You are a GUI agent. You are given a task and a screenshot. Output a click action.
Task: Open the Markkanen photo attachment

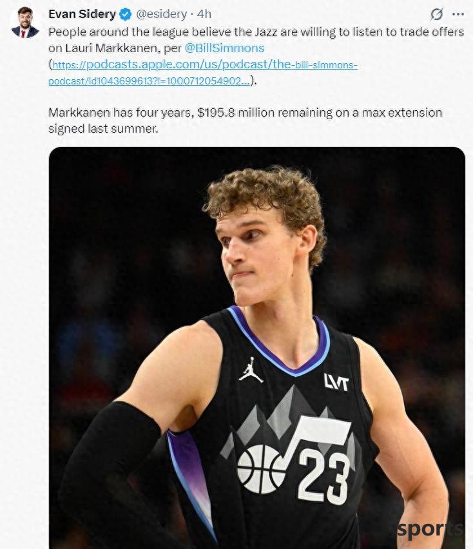(x=257, y=348)
